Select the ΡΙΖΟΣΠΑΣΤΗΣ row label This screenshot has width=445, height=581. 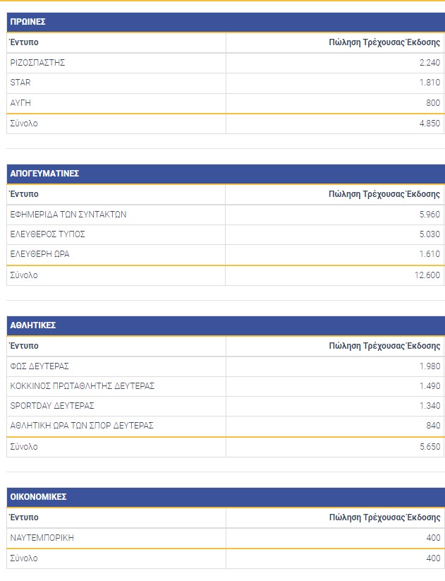coord(38,63)
